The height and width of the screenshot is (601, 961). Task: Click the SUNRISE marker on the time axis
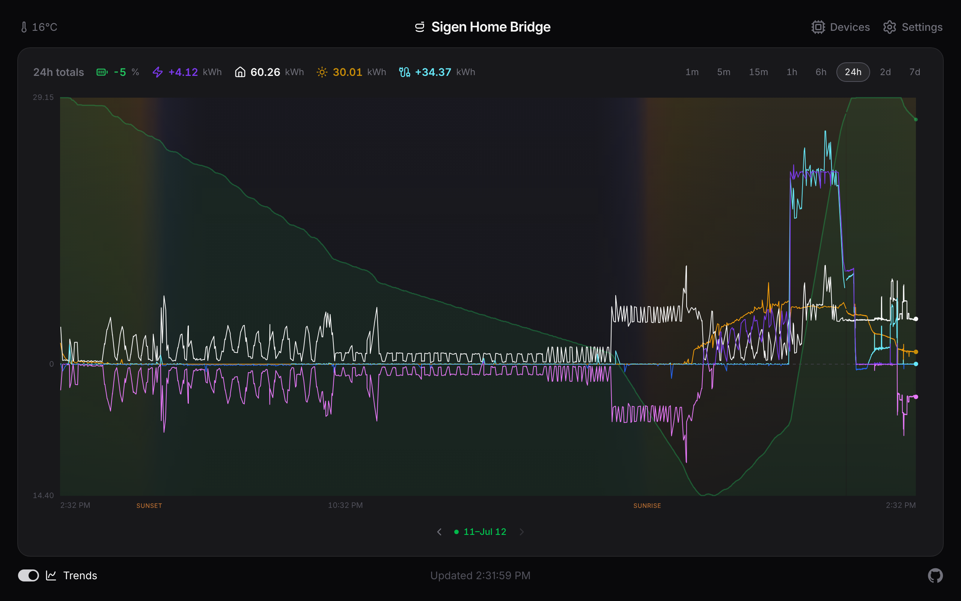[647, 506]
